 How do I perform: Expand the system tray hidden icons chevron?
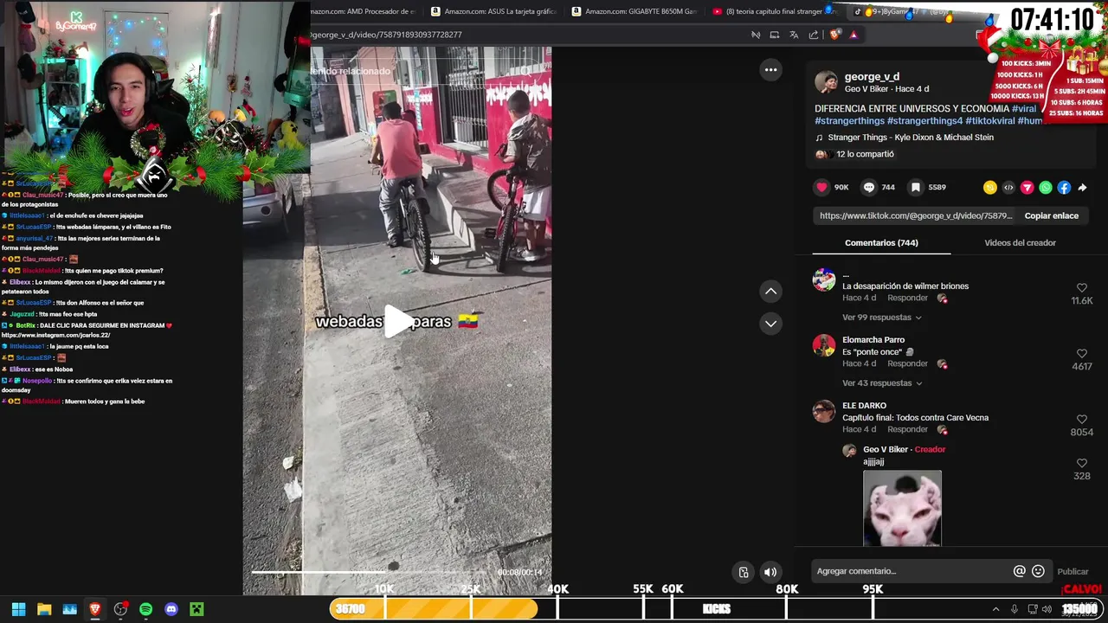[995, 609]
